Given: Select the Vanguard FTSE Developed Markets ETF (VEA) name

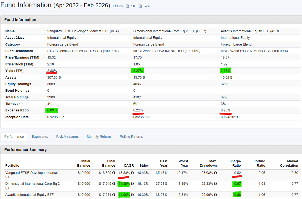Looking at the screenshot, I should click(83, 31).
